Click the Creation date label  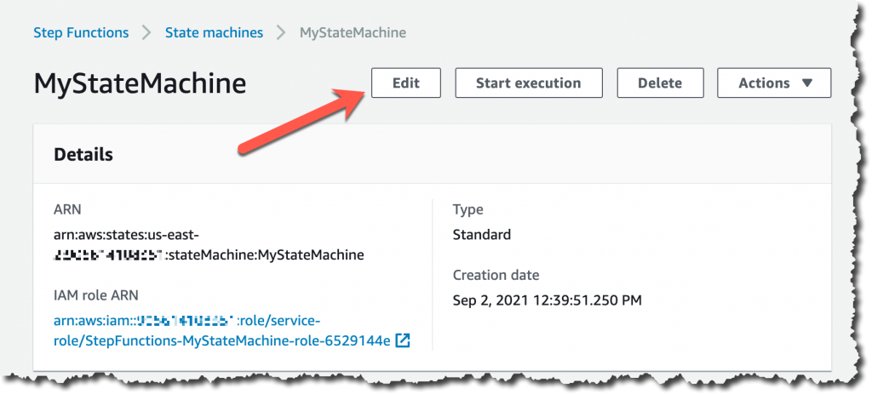[x=496, y=275]
